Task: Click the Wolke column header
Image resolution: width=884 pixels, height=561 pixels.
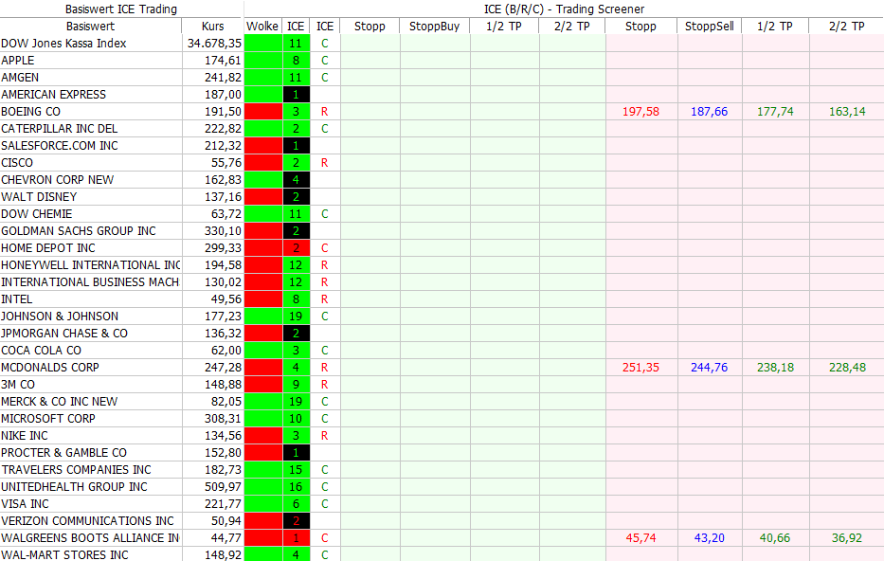Action: click(262, 27)
